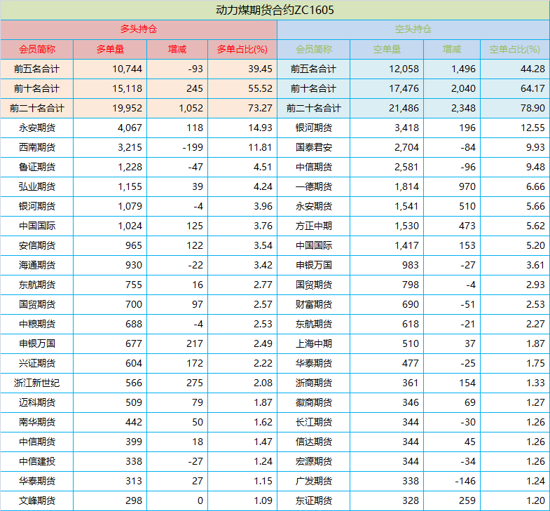Select the 中粮期货 member name
550x511 pixels.
point(37,325)
